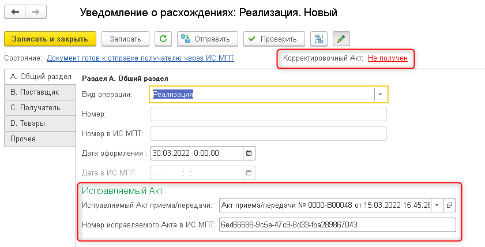
Task: Open calendar for Дата оформления
Action: click(249, 153)
